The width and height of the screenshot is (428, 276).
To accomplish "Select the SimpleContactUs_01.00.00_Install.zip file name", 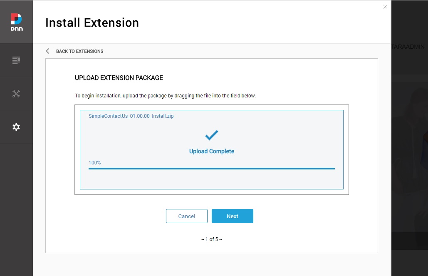I will pos(131,116).
